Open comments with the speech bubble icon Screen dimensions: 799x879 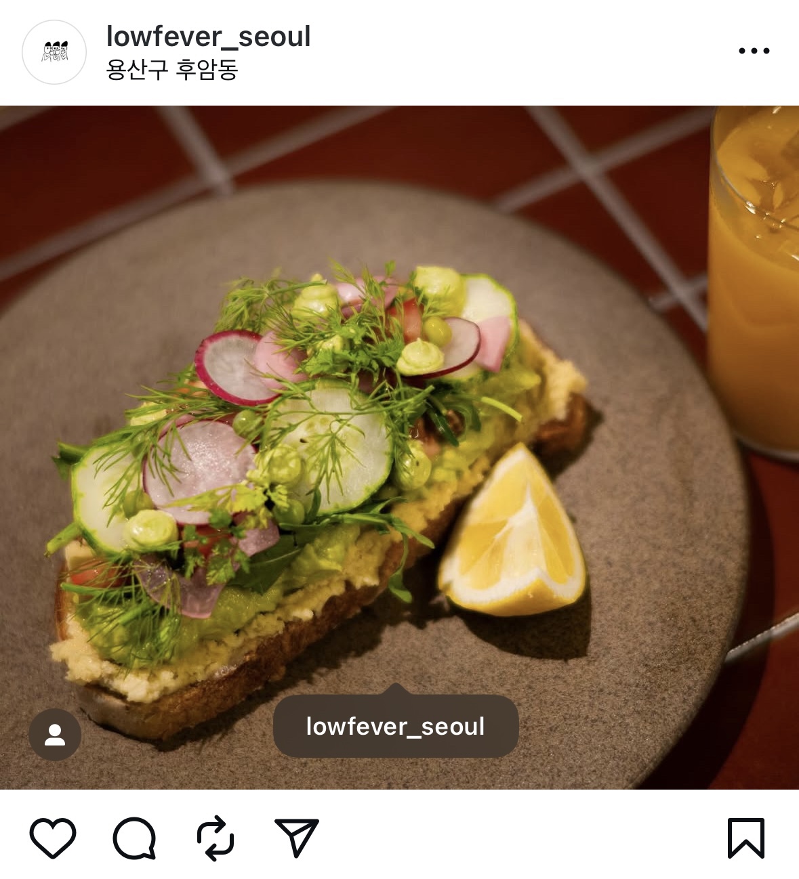(x=134, y=838)
